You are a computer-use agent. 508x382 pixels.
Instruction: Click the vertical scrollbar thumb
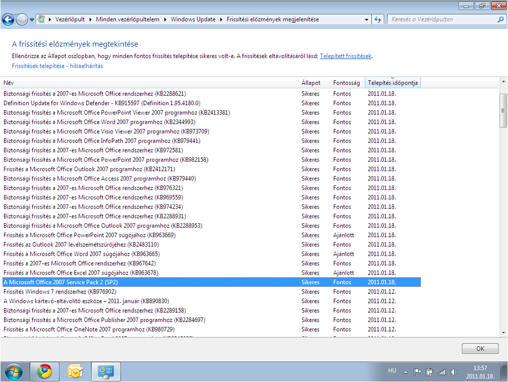point(503,110)
